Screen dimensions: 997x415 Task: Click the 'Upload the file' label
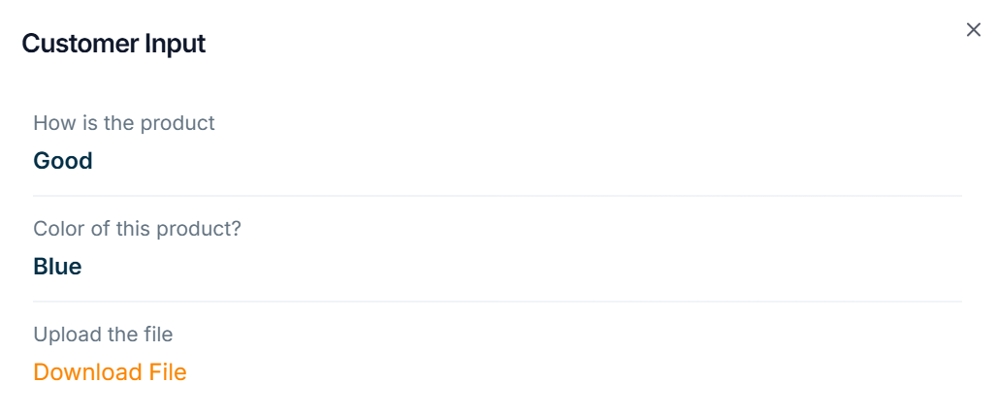tap(103, 334)
